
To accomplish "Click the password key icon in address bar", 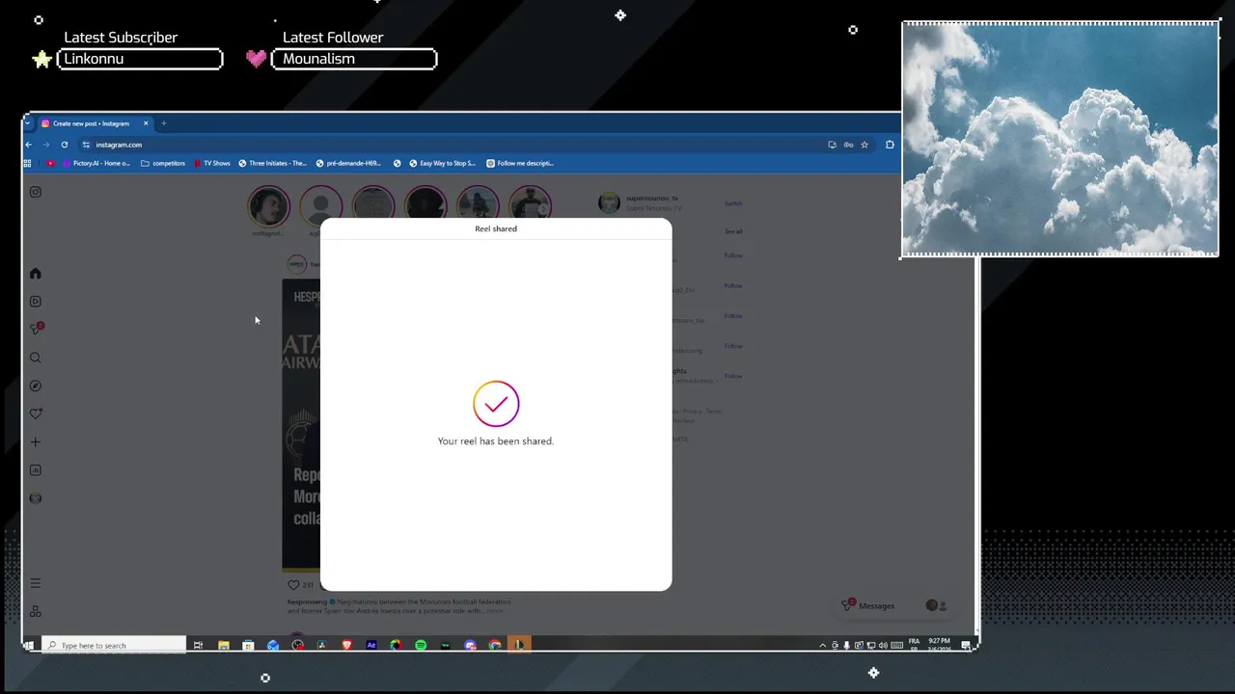I will pos(848,145).
